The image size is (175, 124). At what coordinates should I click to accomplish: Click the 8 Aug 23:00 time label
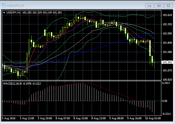click(98, 118)
